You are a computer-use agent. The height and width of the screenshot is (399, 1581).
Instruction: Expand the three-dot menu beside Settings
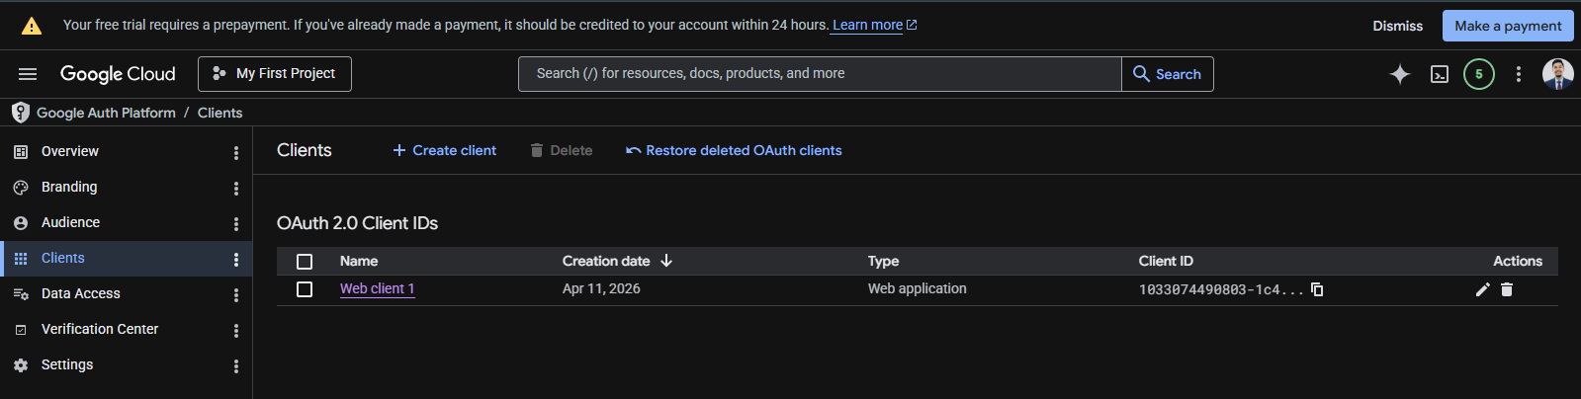(x=235, y=366)
